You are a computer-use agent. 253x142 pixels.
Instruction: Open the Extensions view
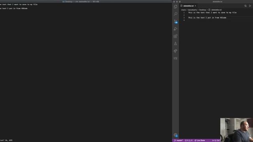[176, 36]
